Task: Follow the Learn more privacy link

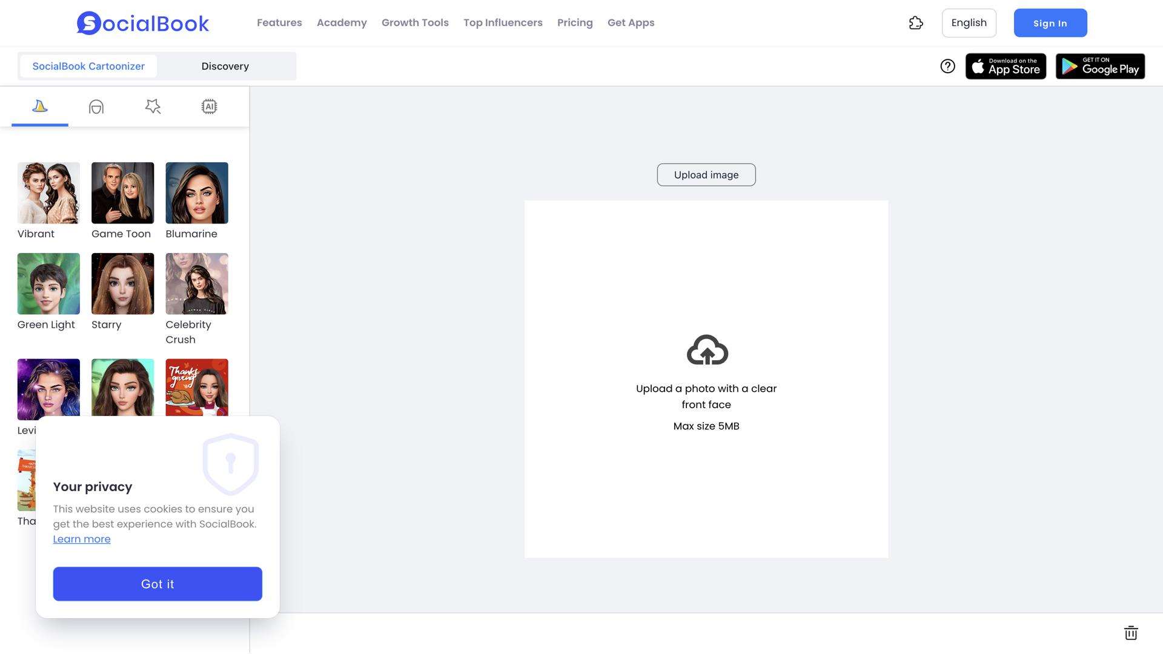Action: (82, 539)
